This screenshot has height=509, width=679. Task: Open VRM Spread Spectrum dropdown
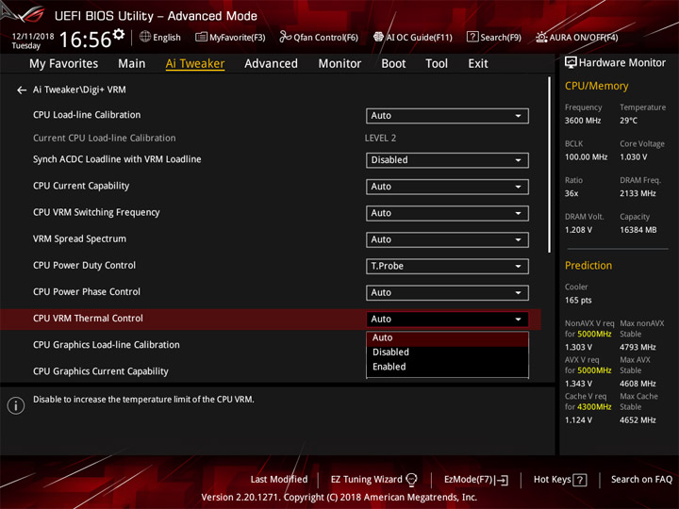coord(447,239)
